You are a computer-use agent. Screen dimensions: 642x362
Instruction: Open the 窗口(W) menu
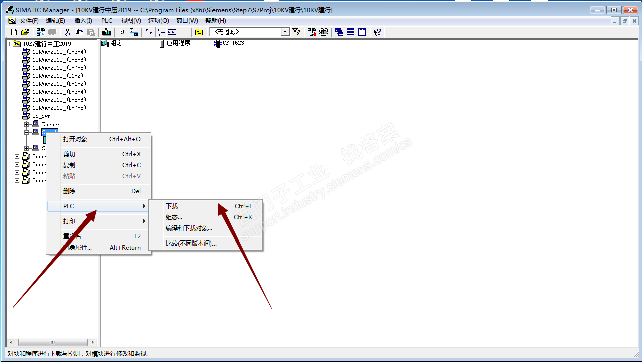[x=187, y=21]
